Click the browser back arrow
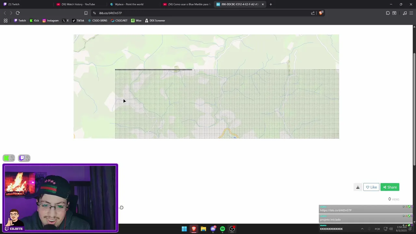Image resolution: width=416 pixels, height=234 pixels. pyautogui.click(x=5, y=13)
